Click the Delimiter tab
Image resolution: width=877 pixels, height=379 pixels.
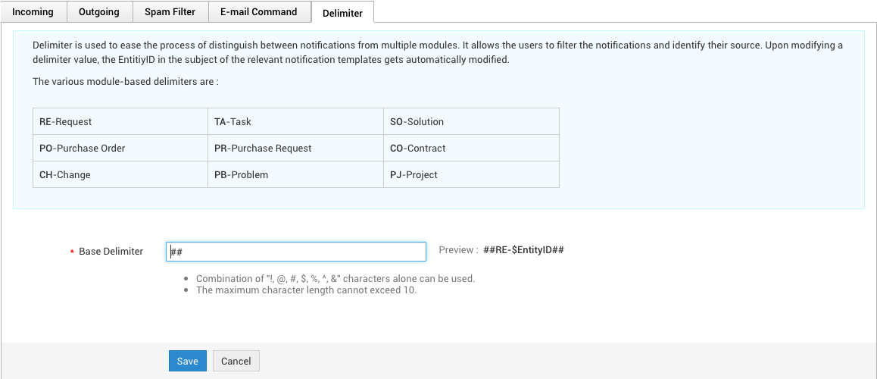(342, 13)
